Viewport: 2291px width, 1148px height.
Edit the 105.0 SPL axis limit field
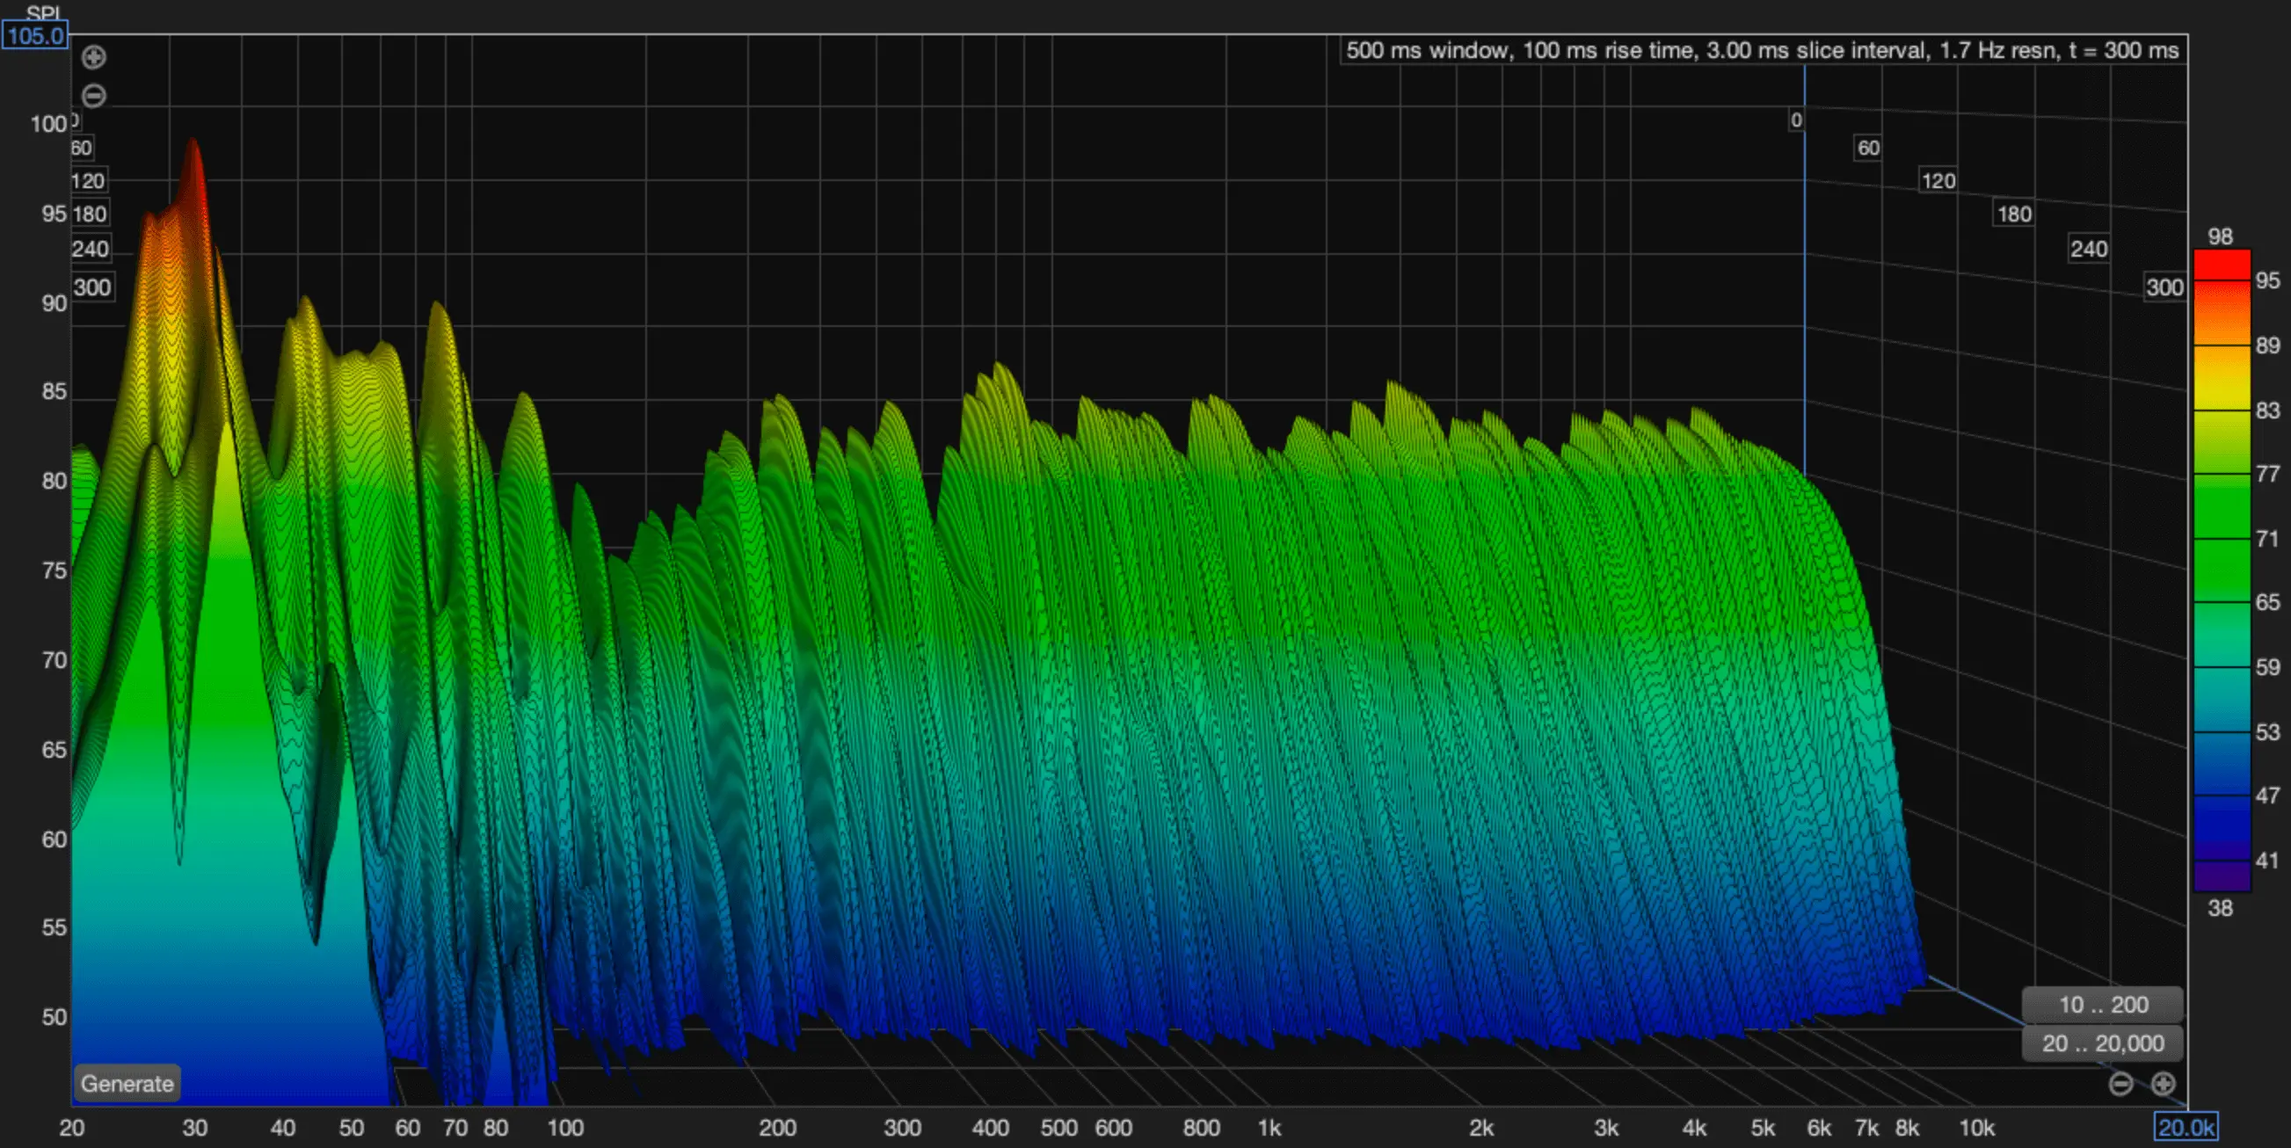coord(34,35)
